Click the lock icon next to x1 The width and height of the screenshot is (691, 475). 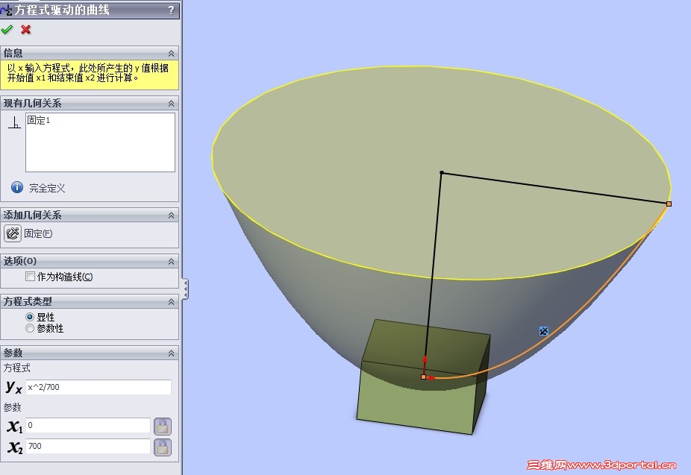click(x=163, y=426)
